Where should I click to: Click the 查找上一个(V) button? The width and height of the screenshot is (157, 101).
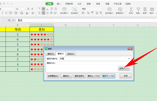(94, 76)
